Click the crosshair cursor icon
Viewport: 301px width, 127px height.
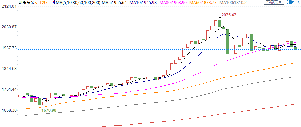(287, 2)
